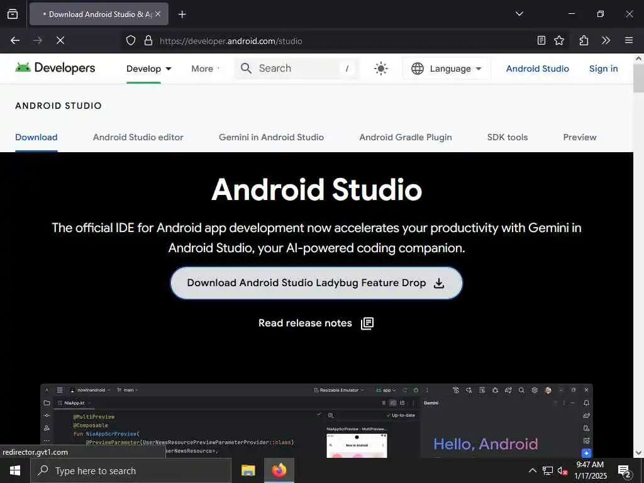Click the ANDROID STUDIO section heading
The width and height of the screenshot is (644, 483).
click(58, 106)
